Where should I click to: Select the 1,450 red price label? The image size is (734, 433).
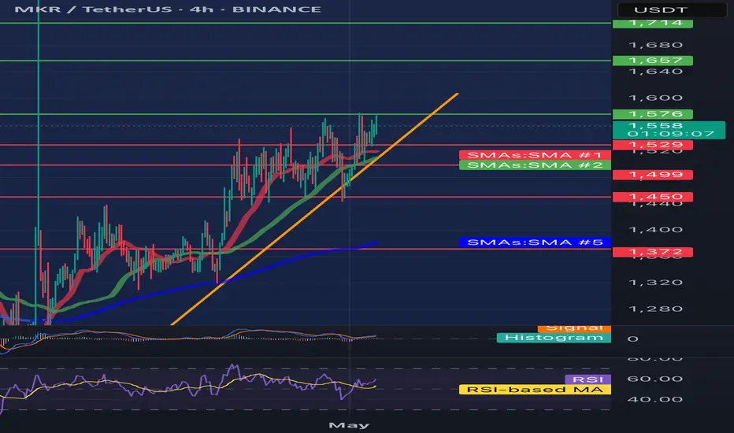pyautogui.click(x=653, y=197)
